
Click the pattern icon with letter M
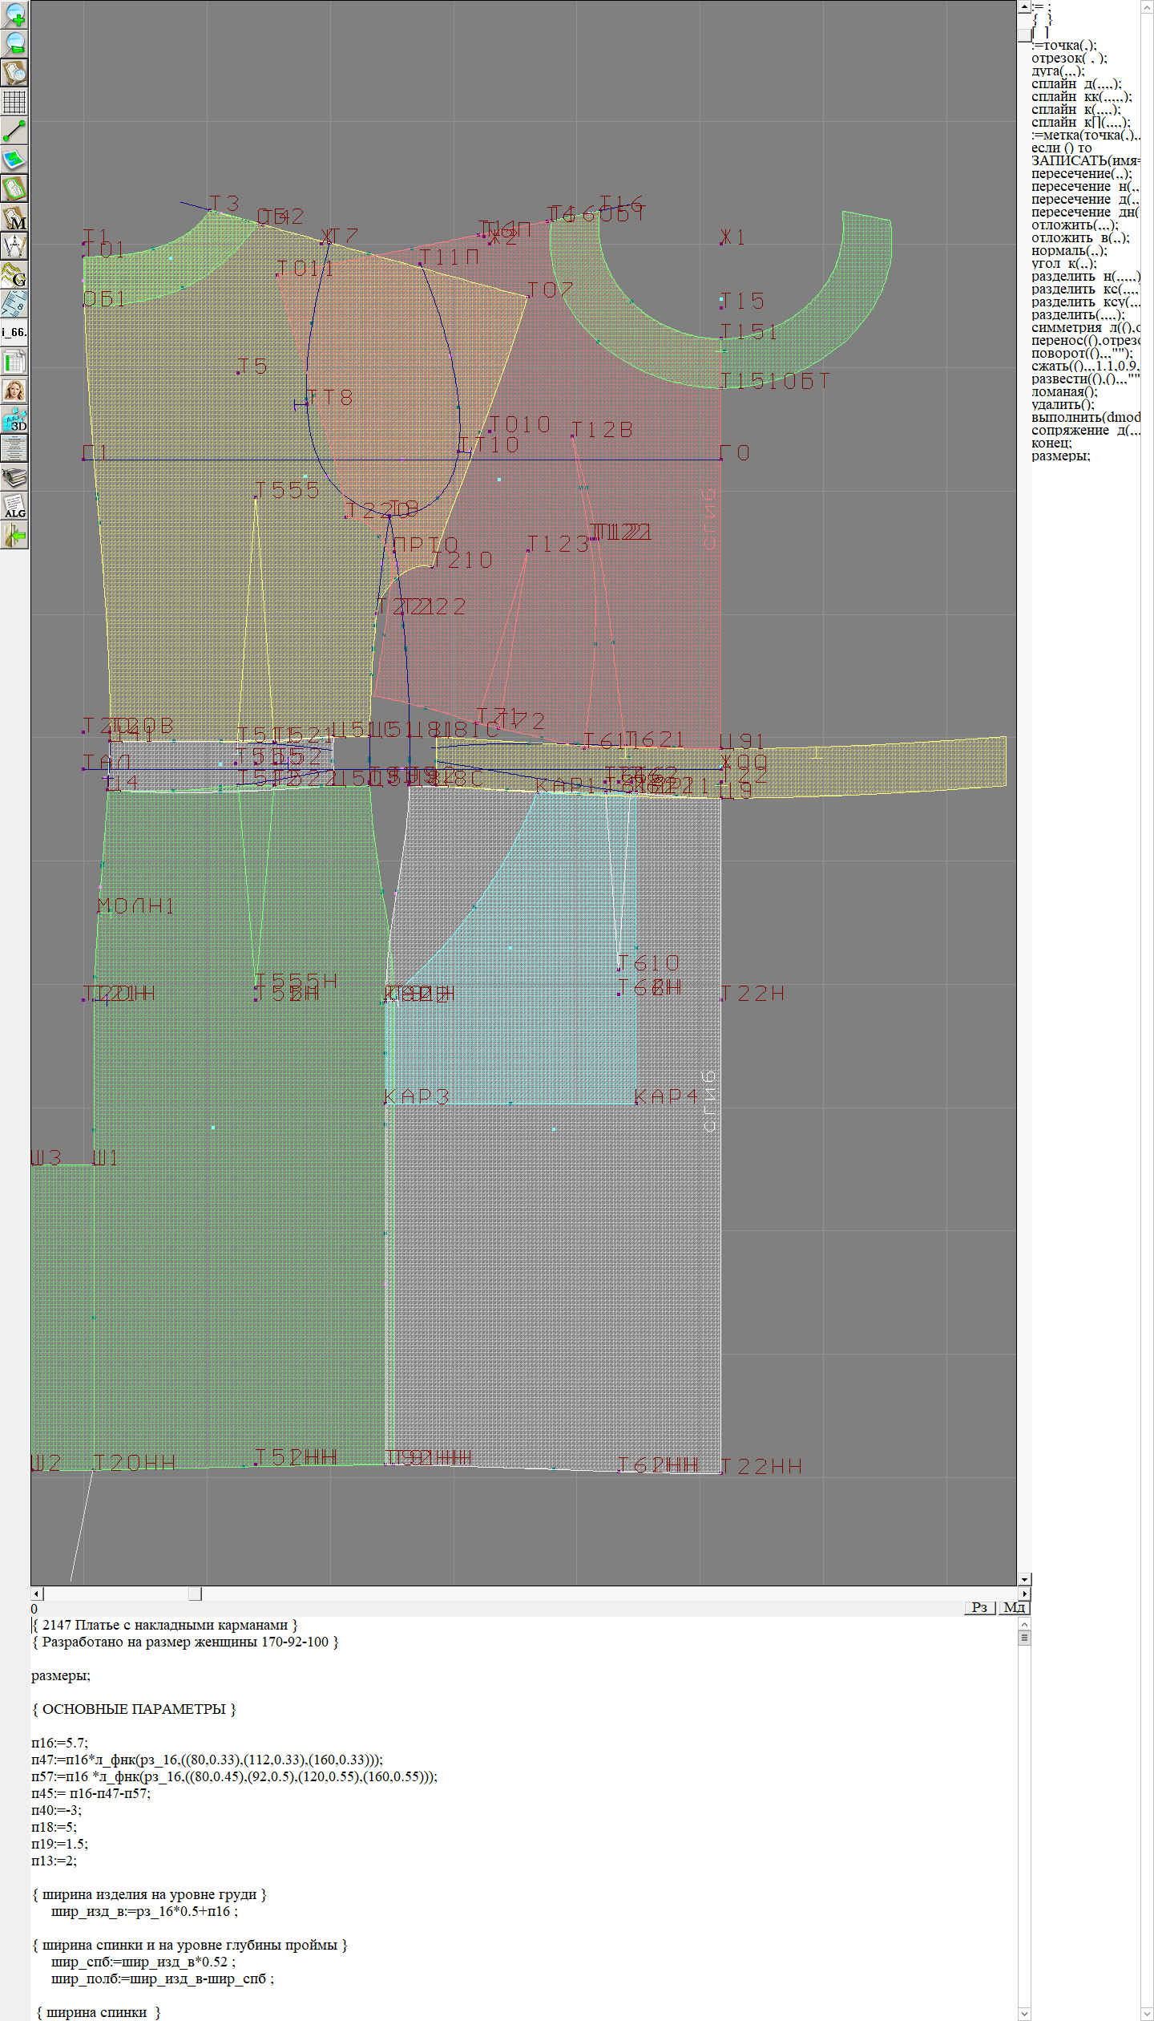(x=14, y=218)
